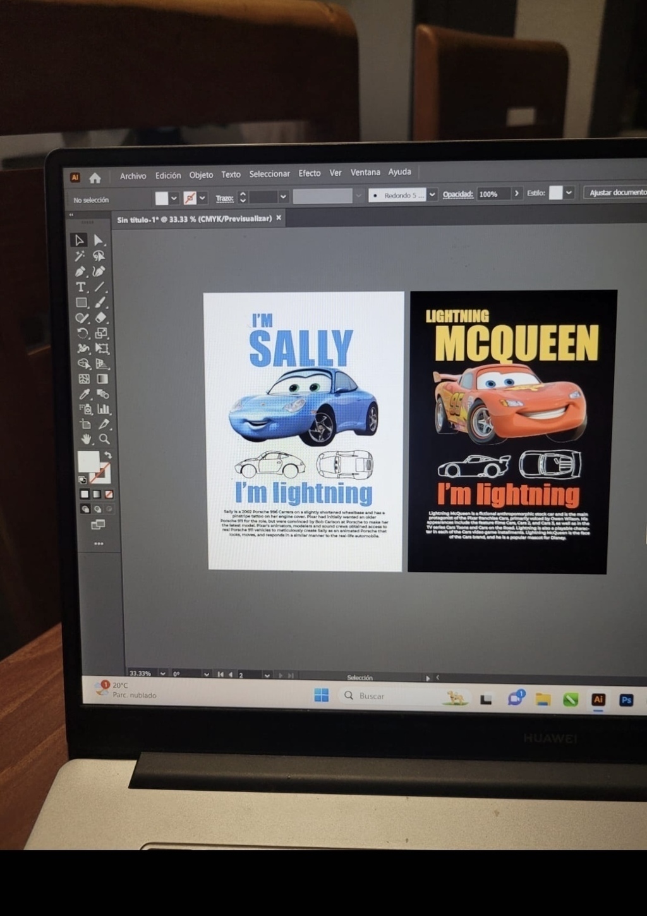This screenshot has height=916, width=647.
Task: Enable Draw Normal mode
Action: pyautogui.click(x=85, y=509)
